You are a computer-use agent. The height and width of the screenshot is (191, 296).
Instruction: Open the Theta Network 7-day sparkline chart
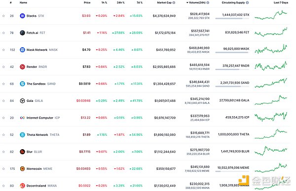[x=271, y=134]
